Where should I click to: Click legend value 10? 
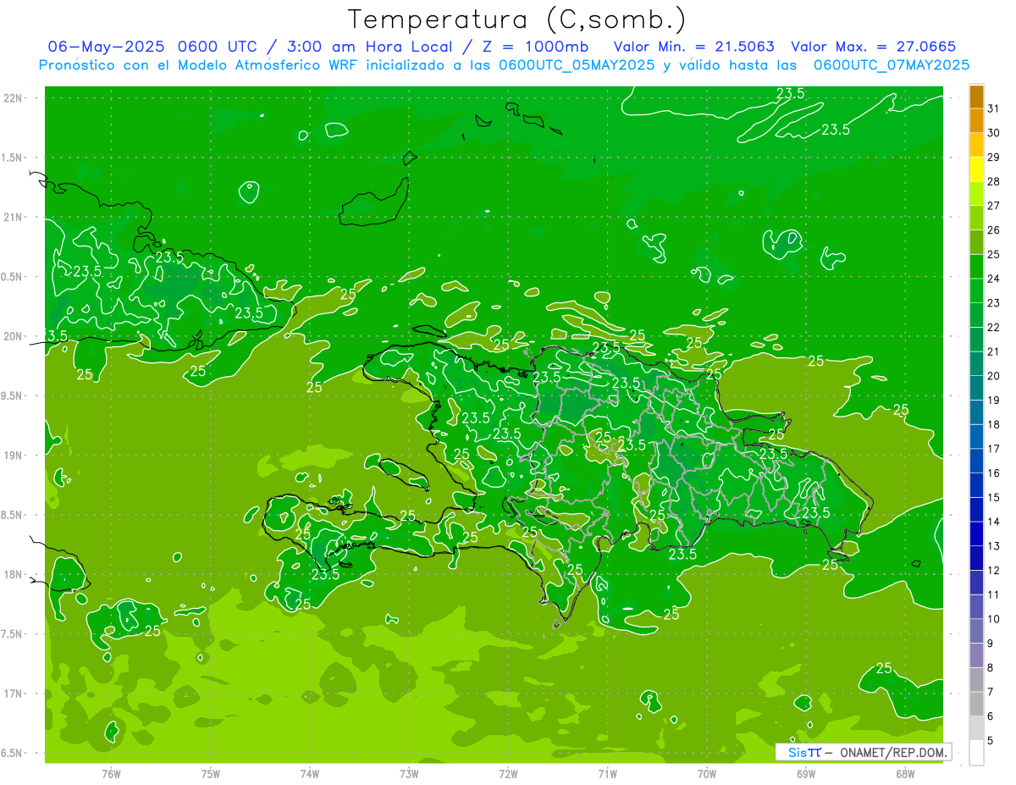pos(993,619)
